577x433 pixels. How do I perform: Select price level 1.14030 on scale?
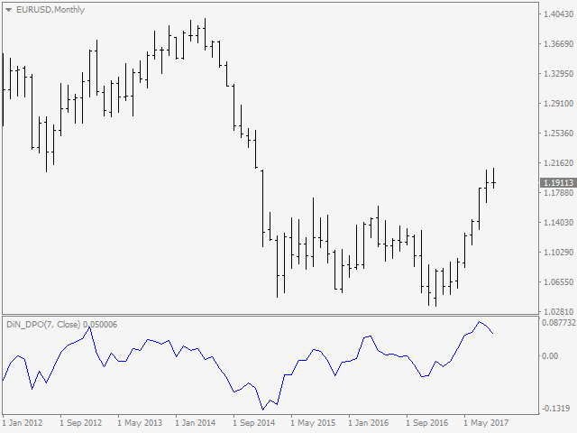point(559,223)
